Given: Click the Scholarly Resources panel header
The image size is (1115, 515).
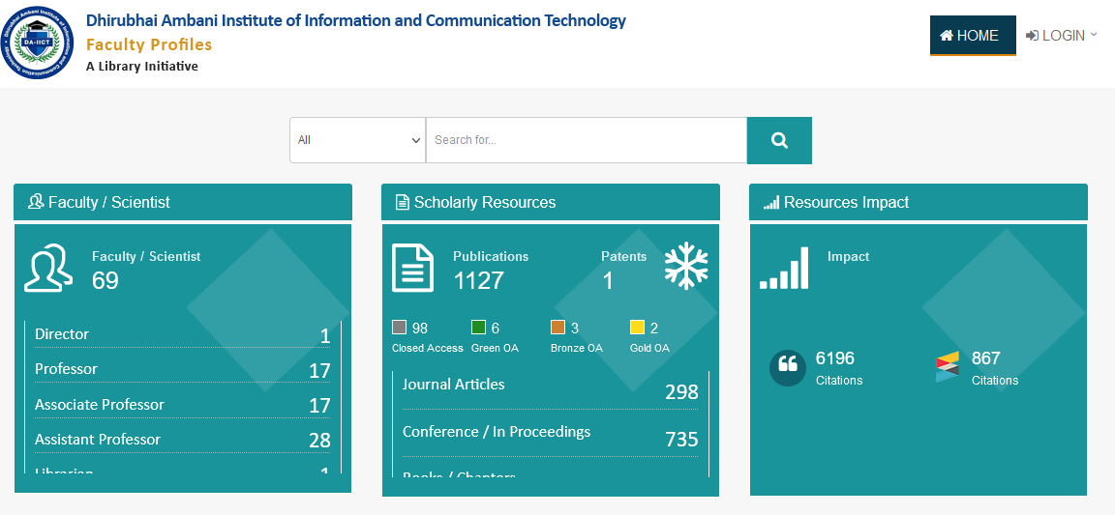Looking at the screenshot, I should pyautogui.click(x=551, y=203).
